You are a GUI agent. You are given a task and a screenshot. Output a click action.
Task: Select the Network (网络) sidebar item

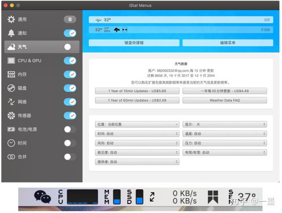(42, 102)
